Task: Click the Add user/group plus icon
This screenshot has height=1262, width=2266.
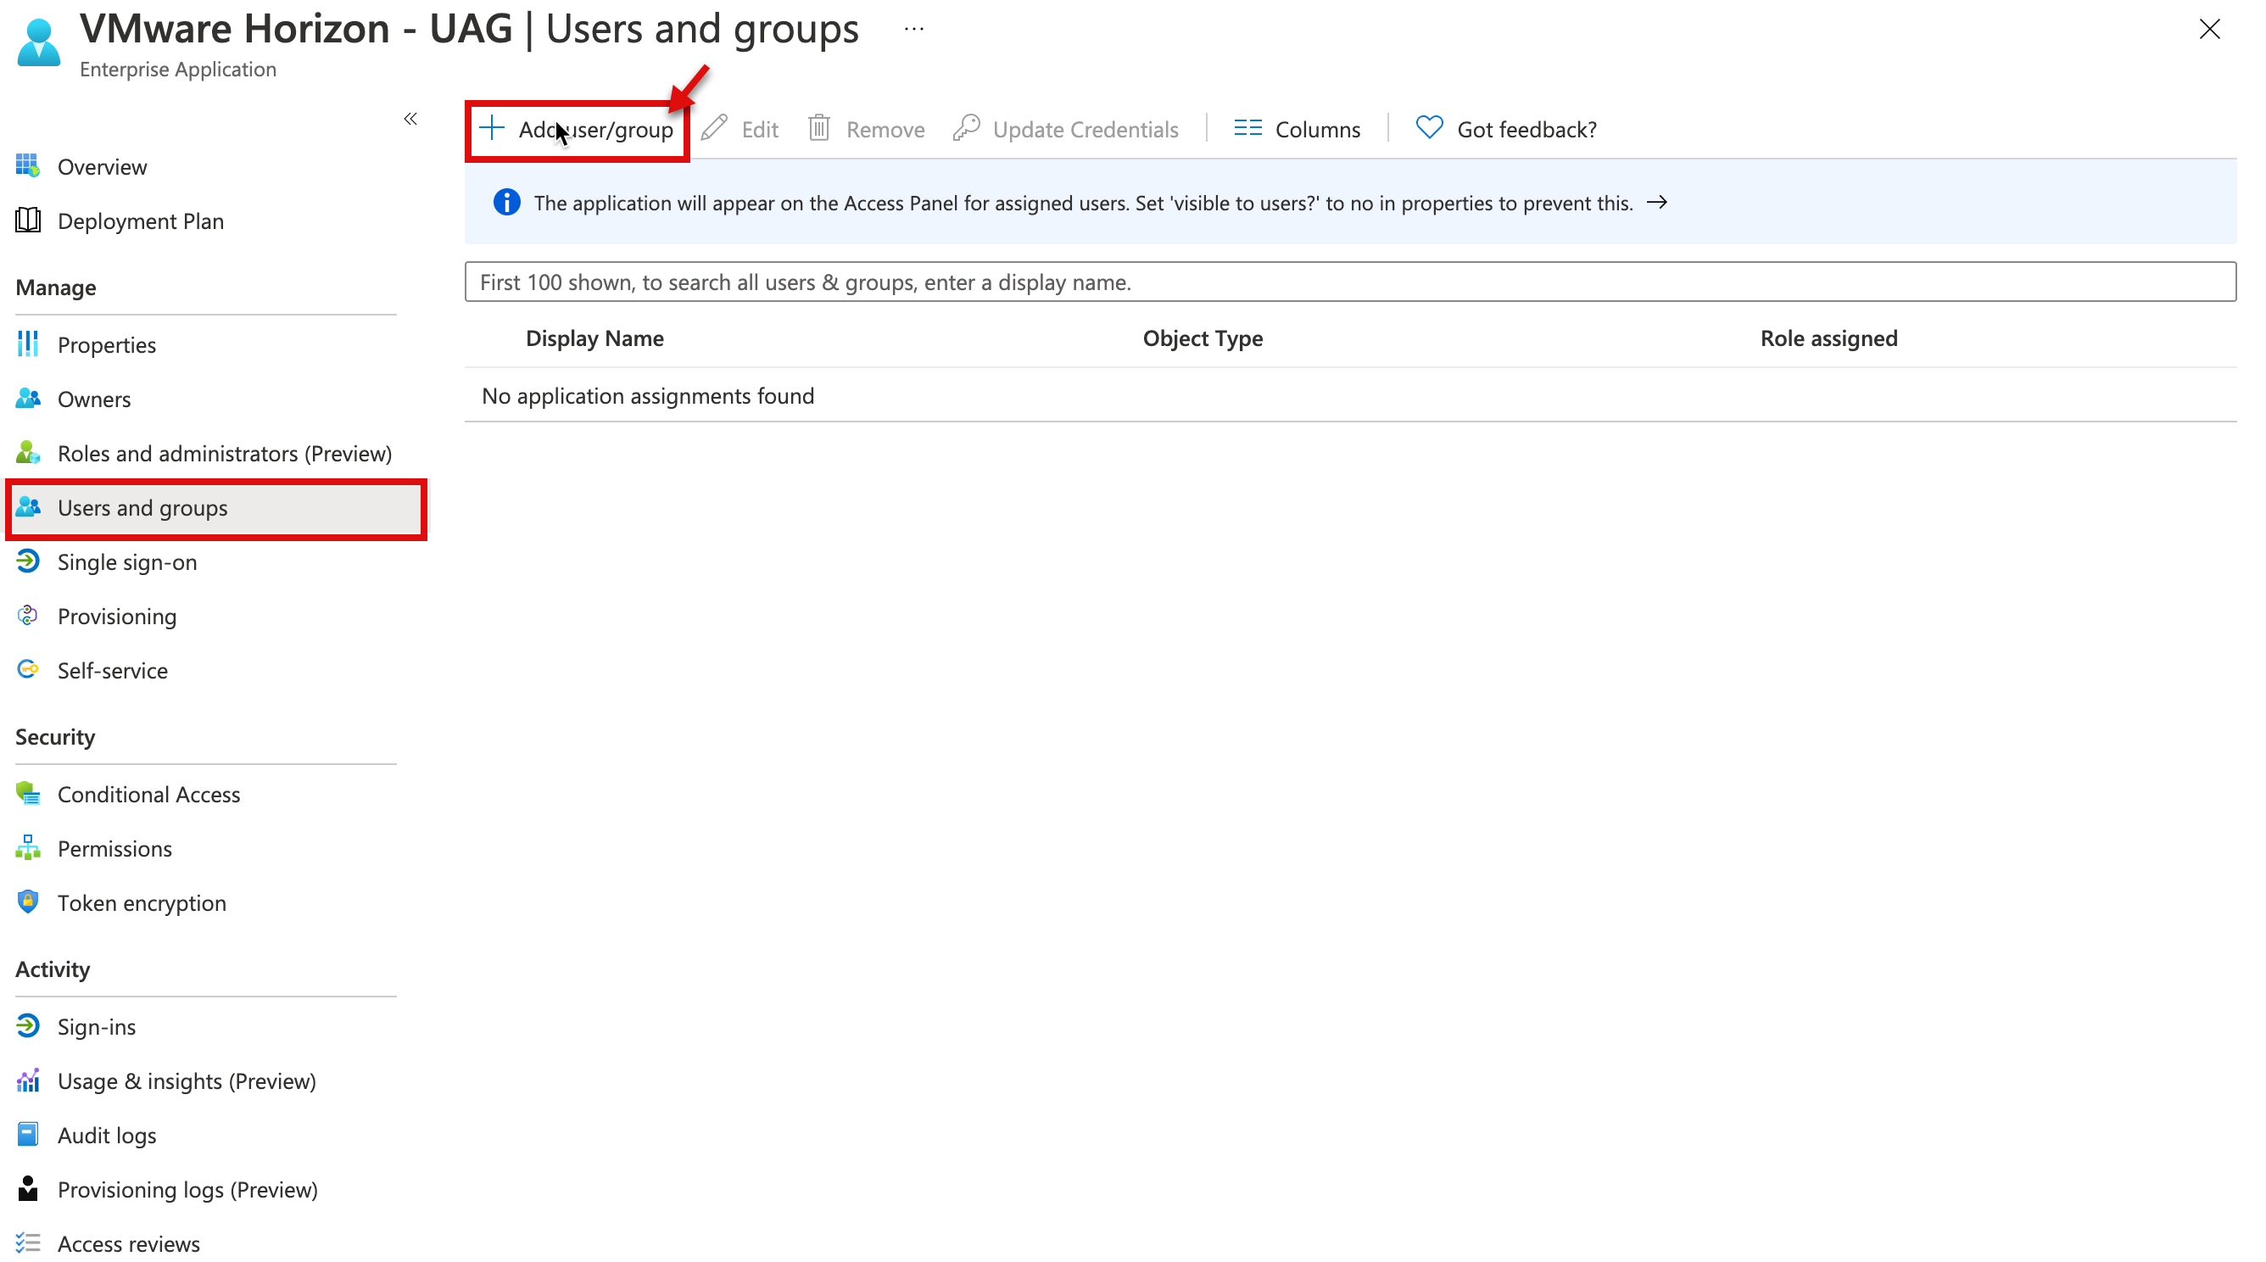Action: click(x=492, y=128)
